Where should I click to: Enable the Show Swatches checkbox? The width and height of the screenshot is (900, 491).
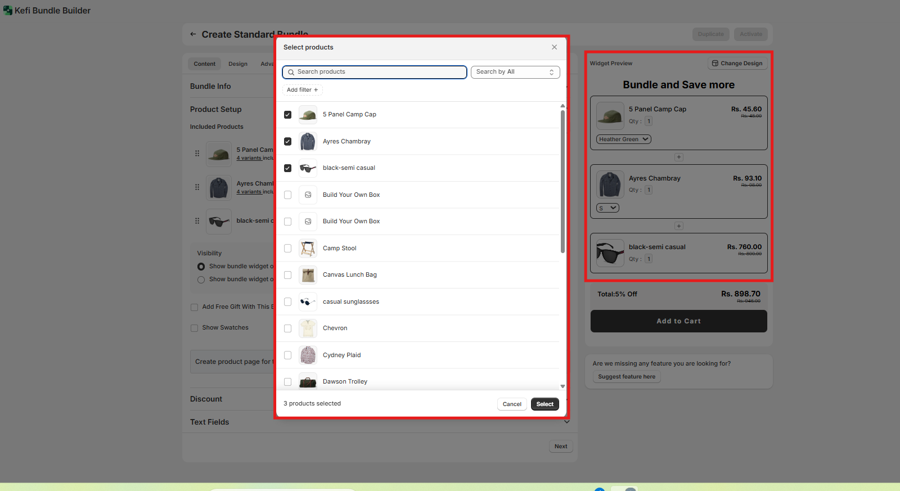click(194, 328)
